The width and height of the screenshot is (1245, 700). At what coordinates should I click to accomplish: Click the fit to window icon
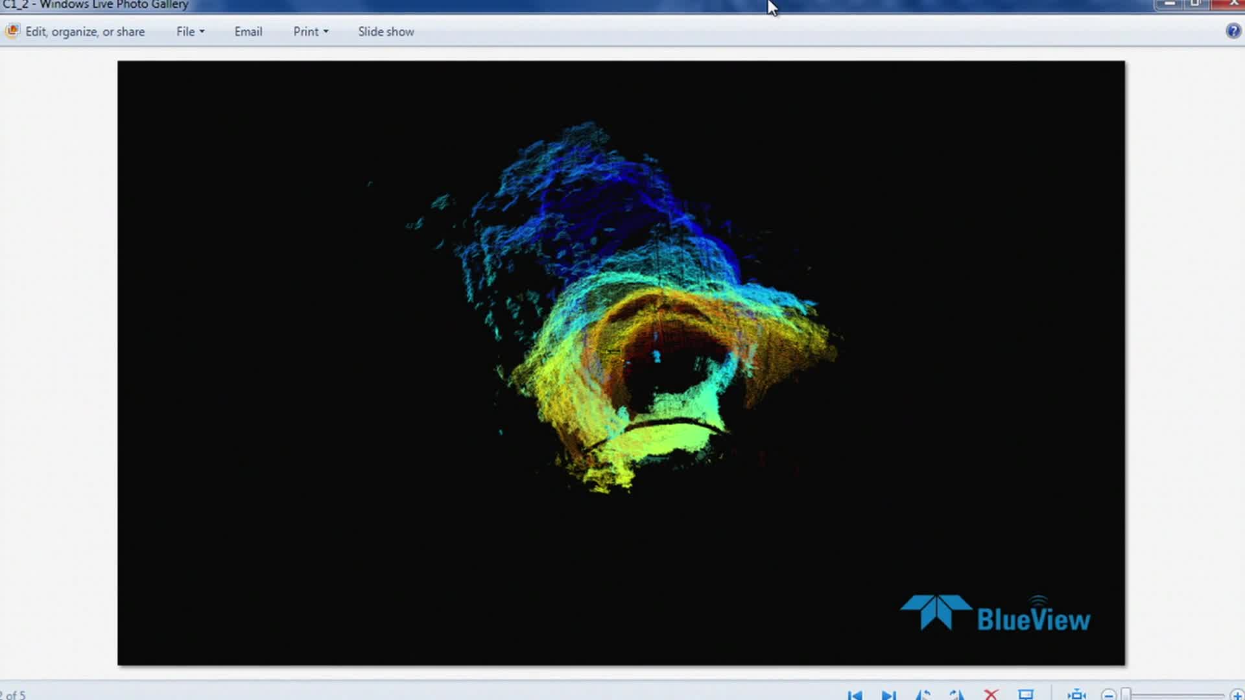click(x=1076, y=695)
